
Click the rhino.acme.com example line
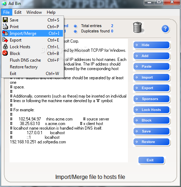(x=59, y=119)
